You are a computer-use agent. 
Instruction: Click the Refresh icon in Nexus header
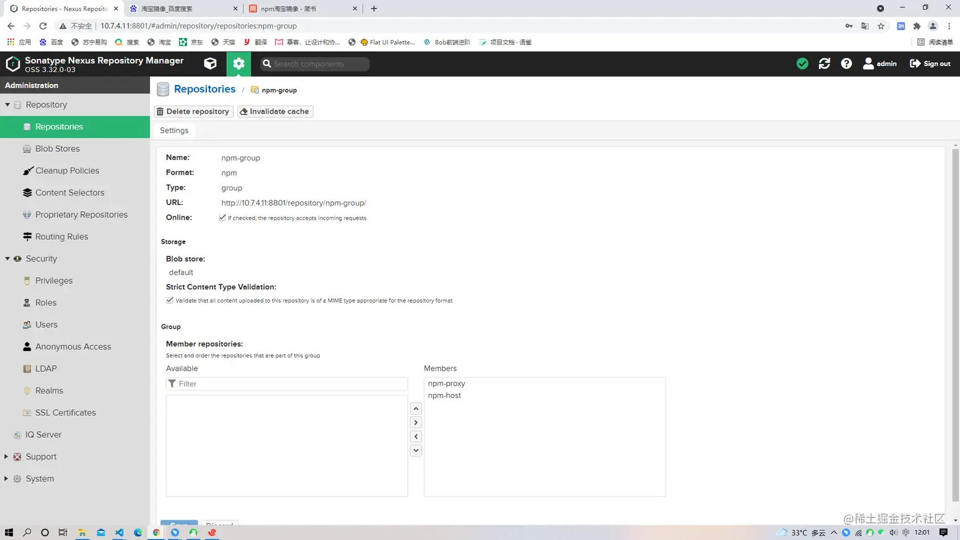click(824, 63)
